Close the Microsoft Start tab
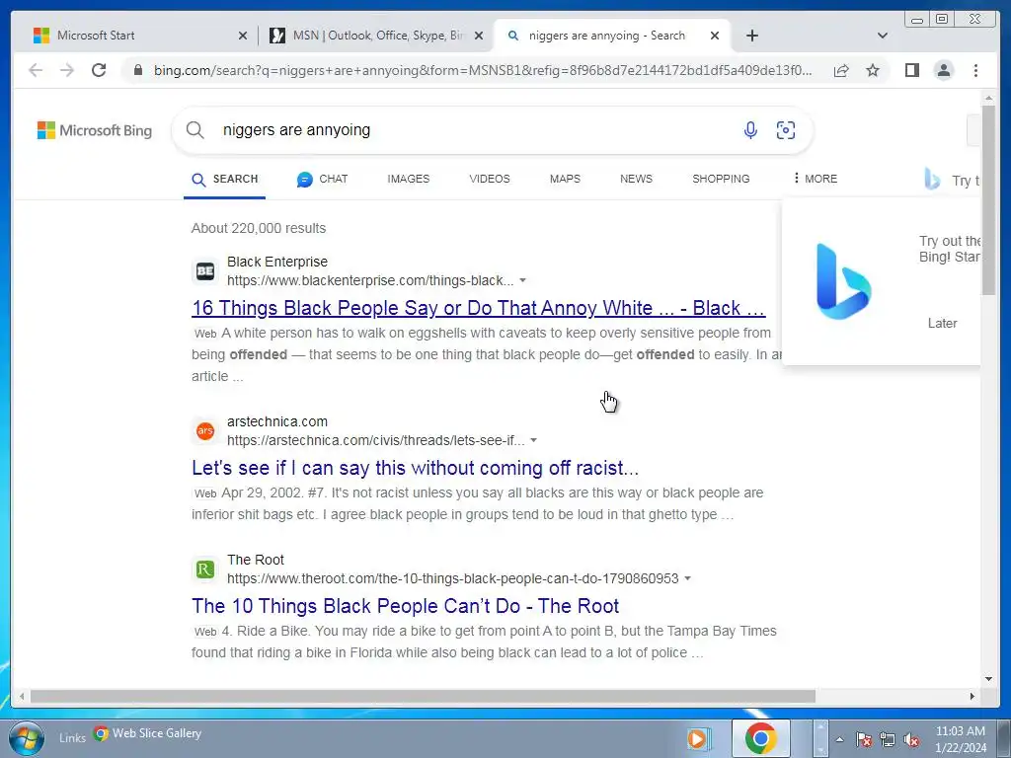 coord(243,36)
